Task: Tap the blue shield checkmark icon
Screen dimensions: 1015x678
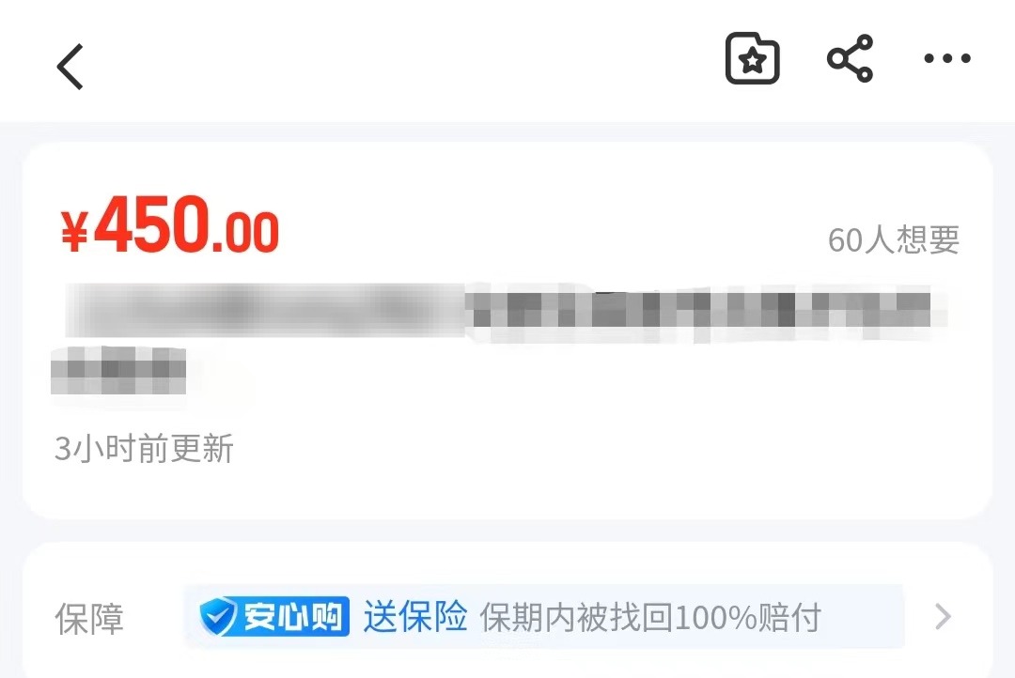Action: [218, 617]
